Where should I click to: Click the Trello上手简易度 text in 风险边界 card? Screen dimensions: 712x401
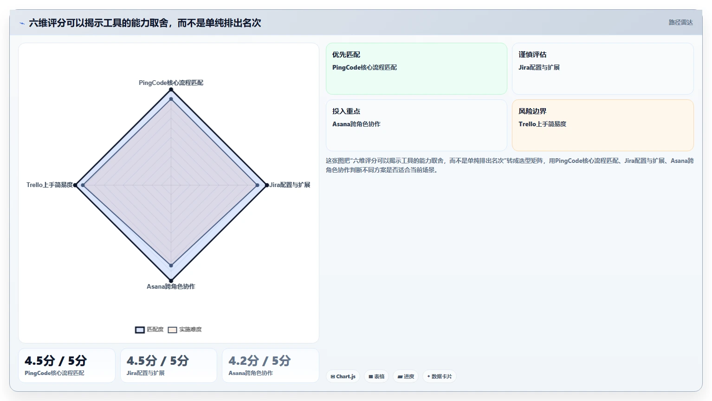[x=542, y=124]
